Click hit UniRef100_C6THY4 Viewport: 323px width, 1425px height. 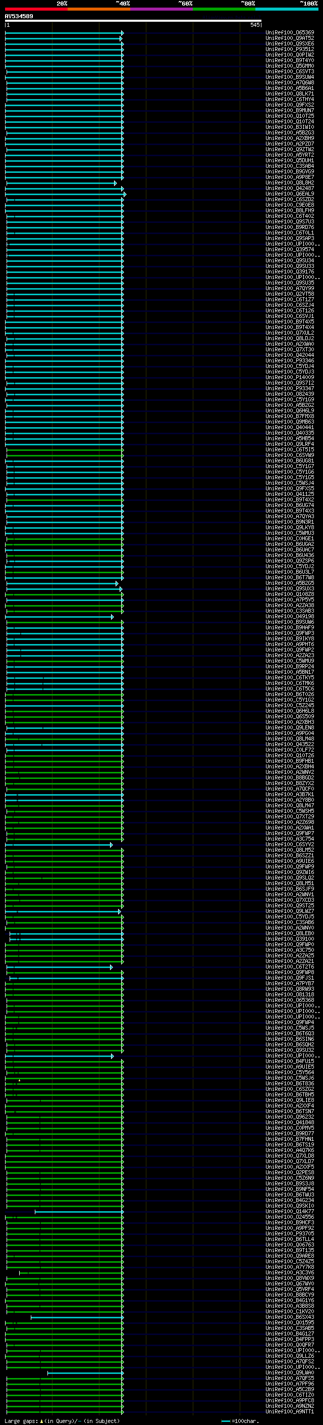coord(290,100)
